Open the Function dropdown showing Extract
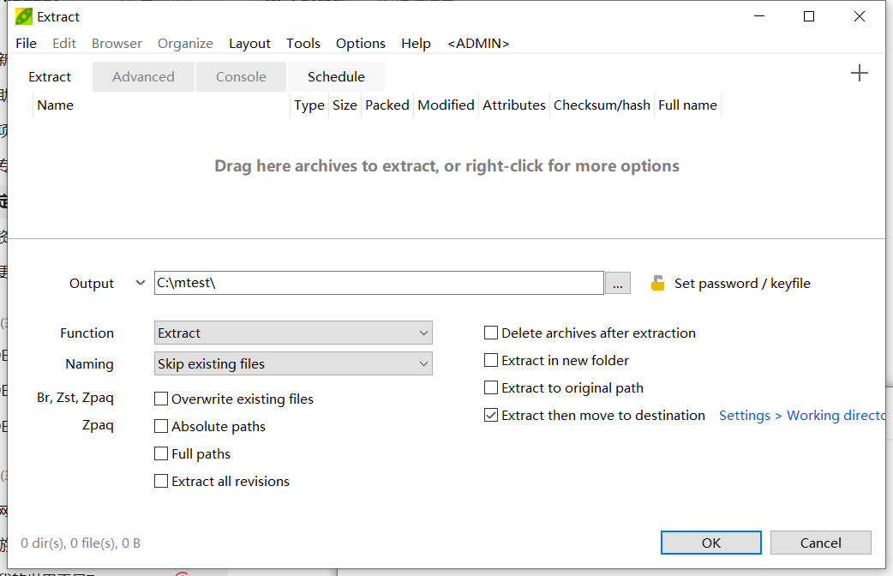The height and width of the screenshot is (576, 893). 293,333
